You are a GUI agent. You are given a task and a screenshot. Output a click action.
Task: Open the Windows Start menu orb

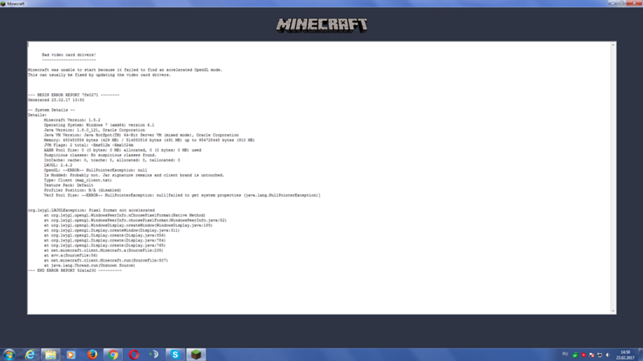(9, 355)
